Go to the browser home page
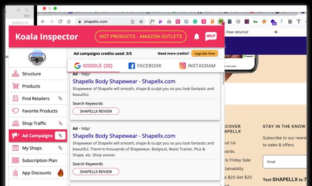The height and width of the screenshot is (186, 312). point(69,21)
